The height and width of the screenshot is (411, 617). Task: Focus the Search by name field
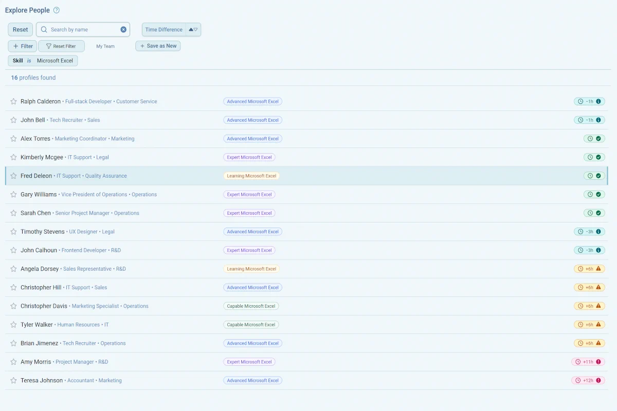pos(82,30)
